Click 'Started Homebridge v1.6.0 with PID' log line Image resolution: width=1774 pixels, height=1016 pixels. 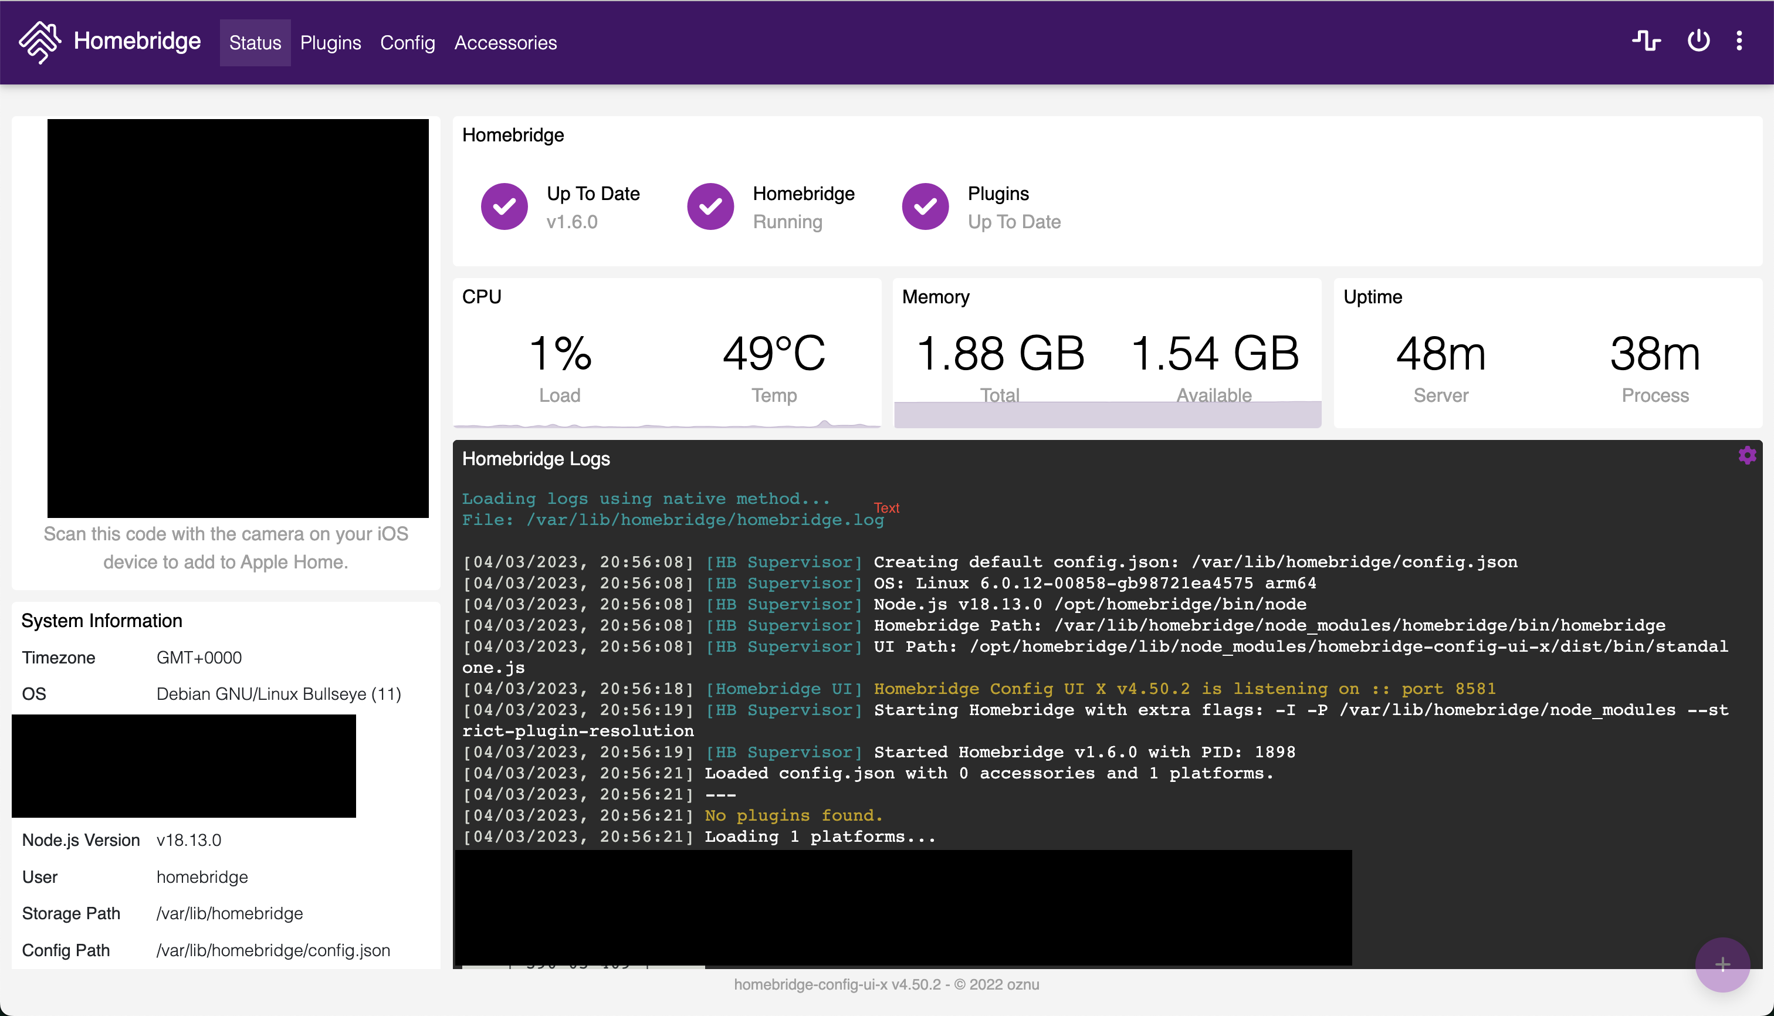(879, 752)
